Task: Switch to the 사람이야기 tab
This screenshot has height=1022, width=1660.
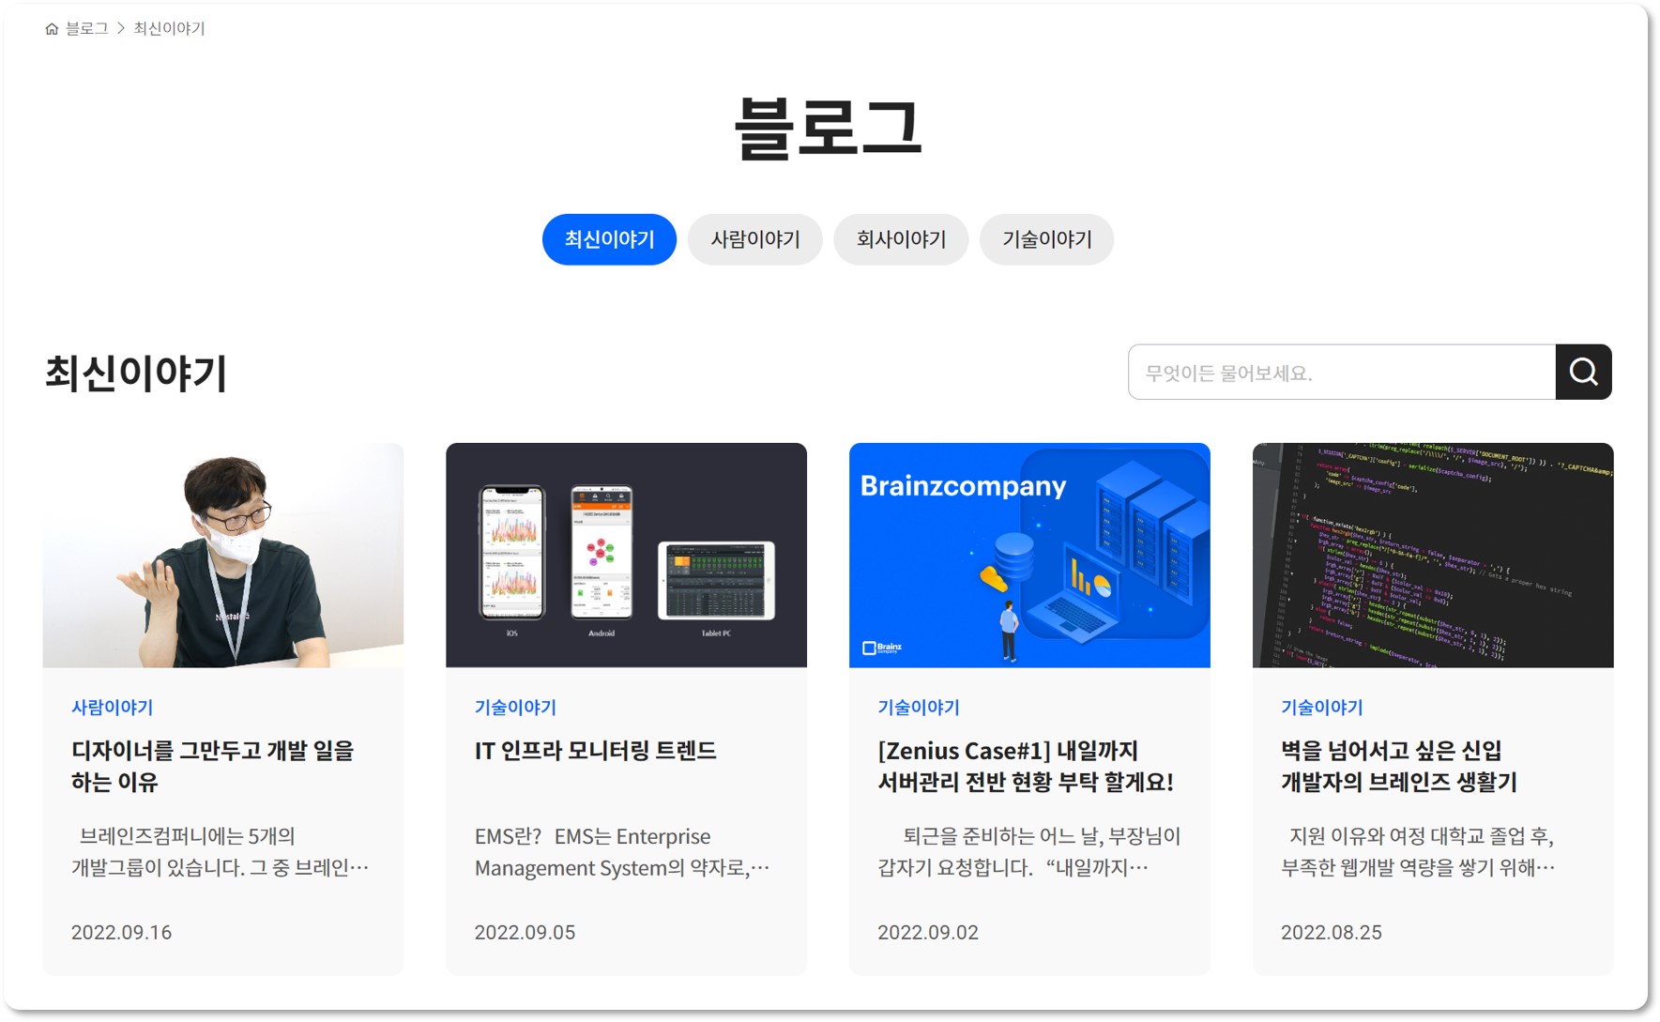Action: coord(755,239)
